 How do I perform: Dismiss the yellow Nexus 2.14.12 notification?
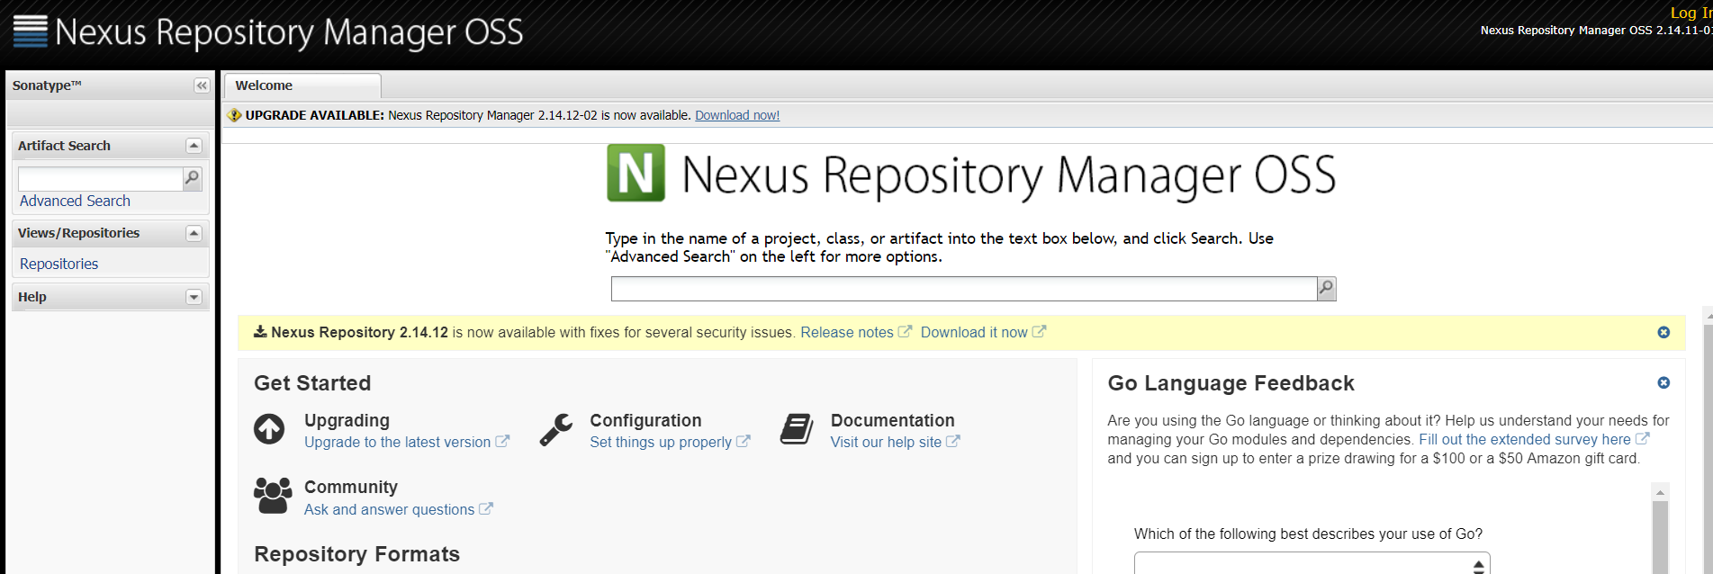coord(1663,332)
